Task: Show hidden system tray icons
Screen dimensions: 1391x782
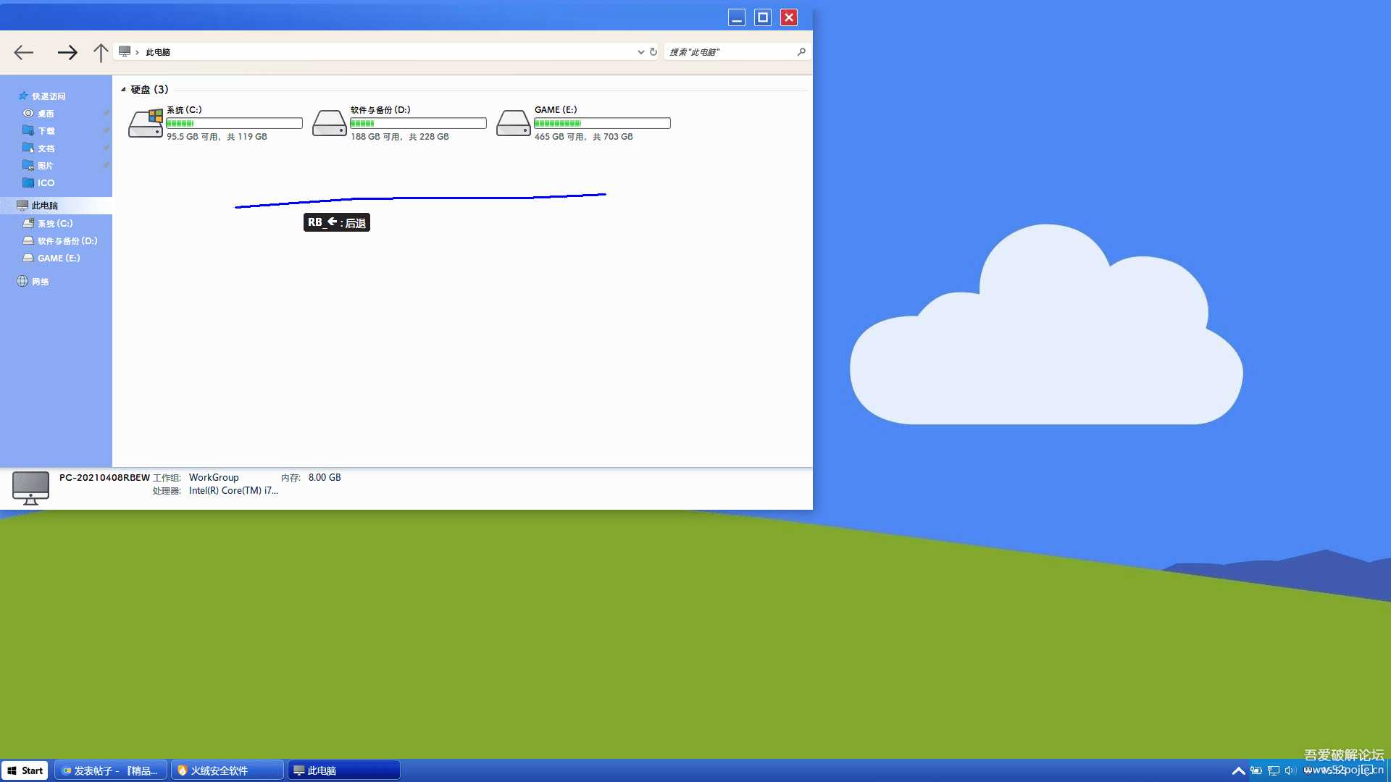Action: click(1238, 770)
